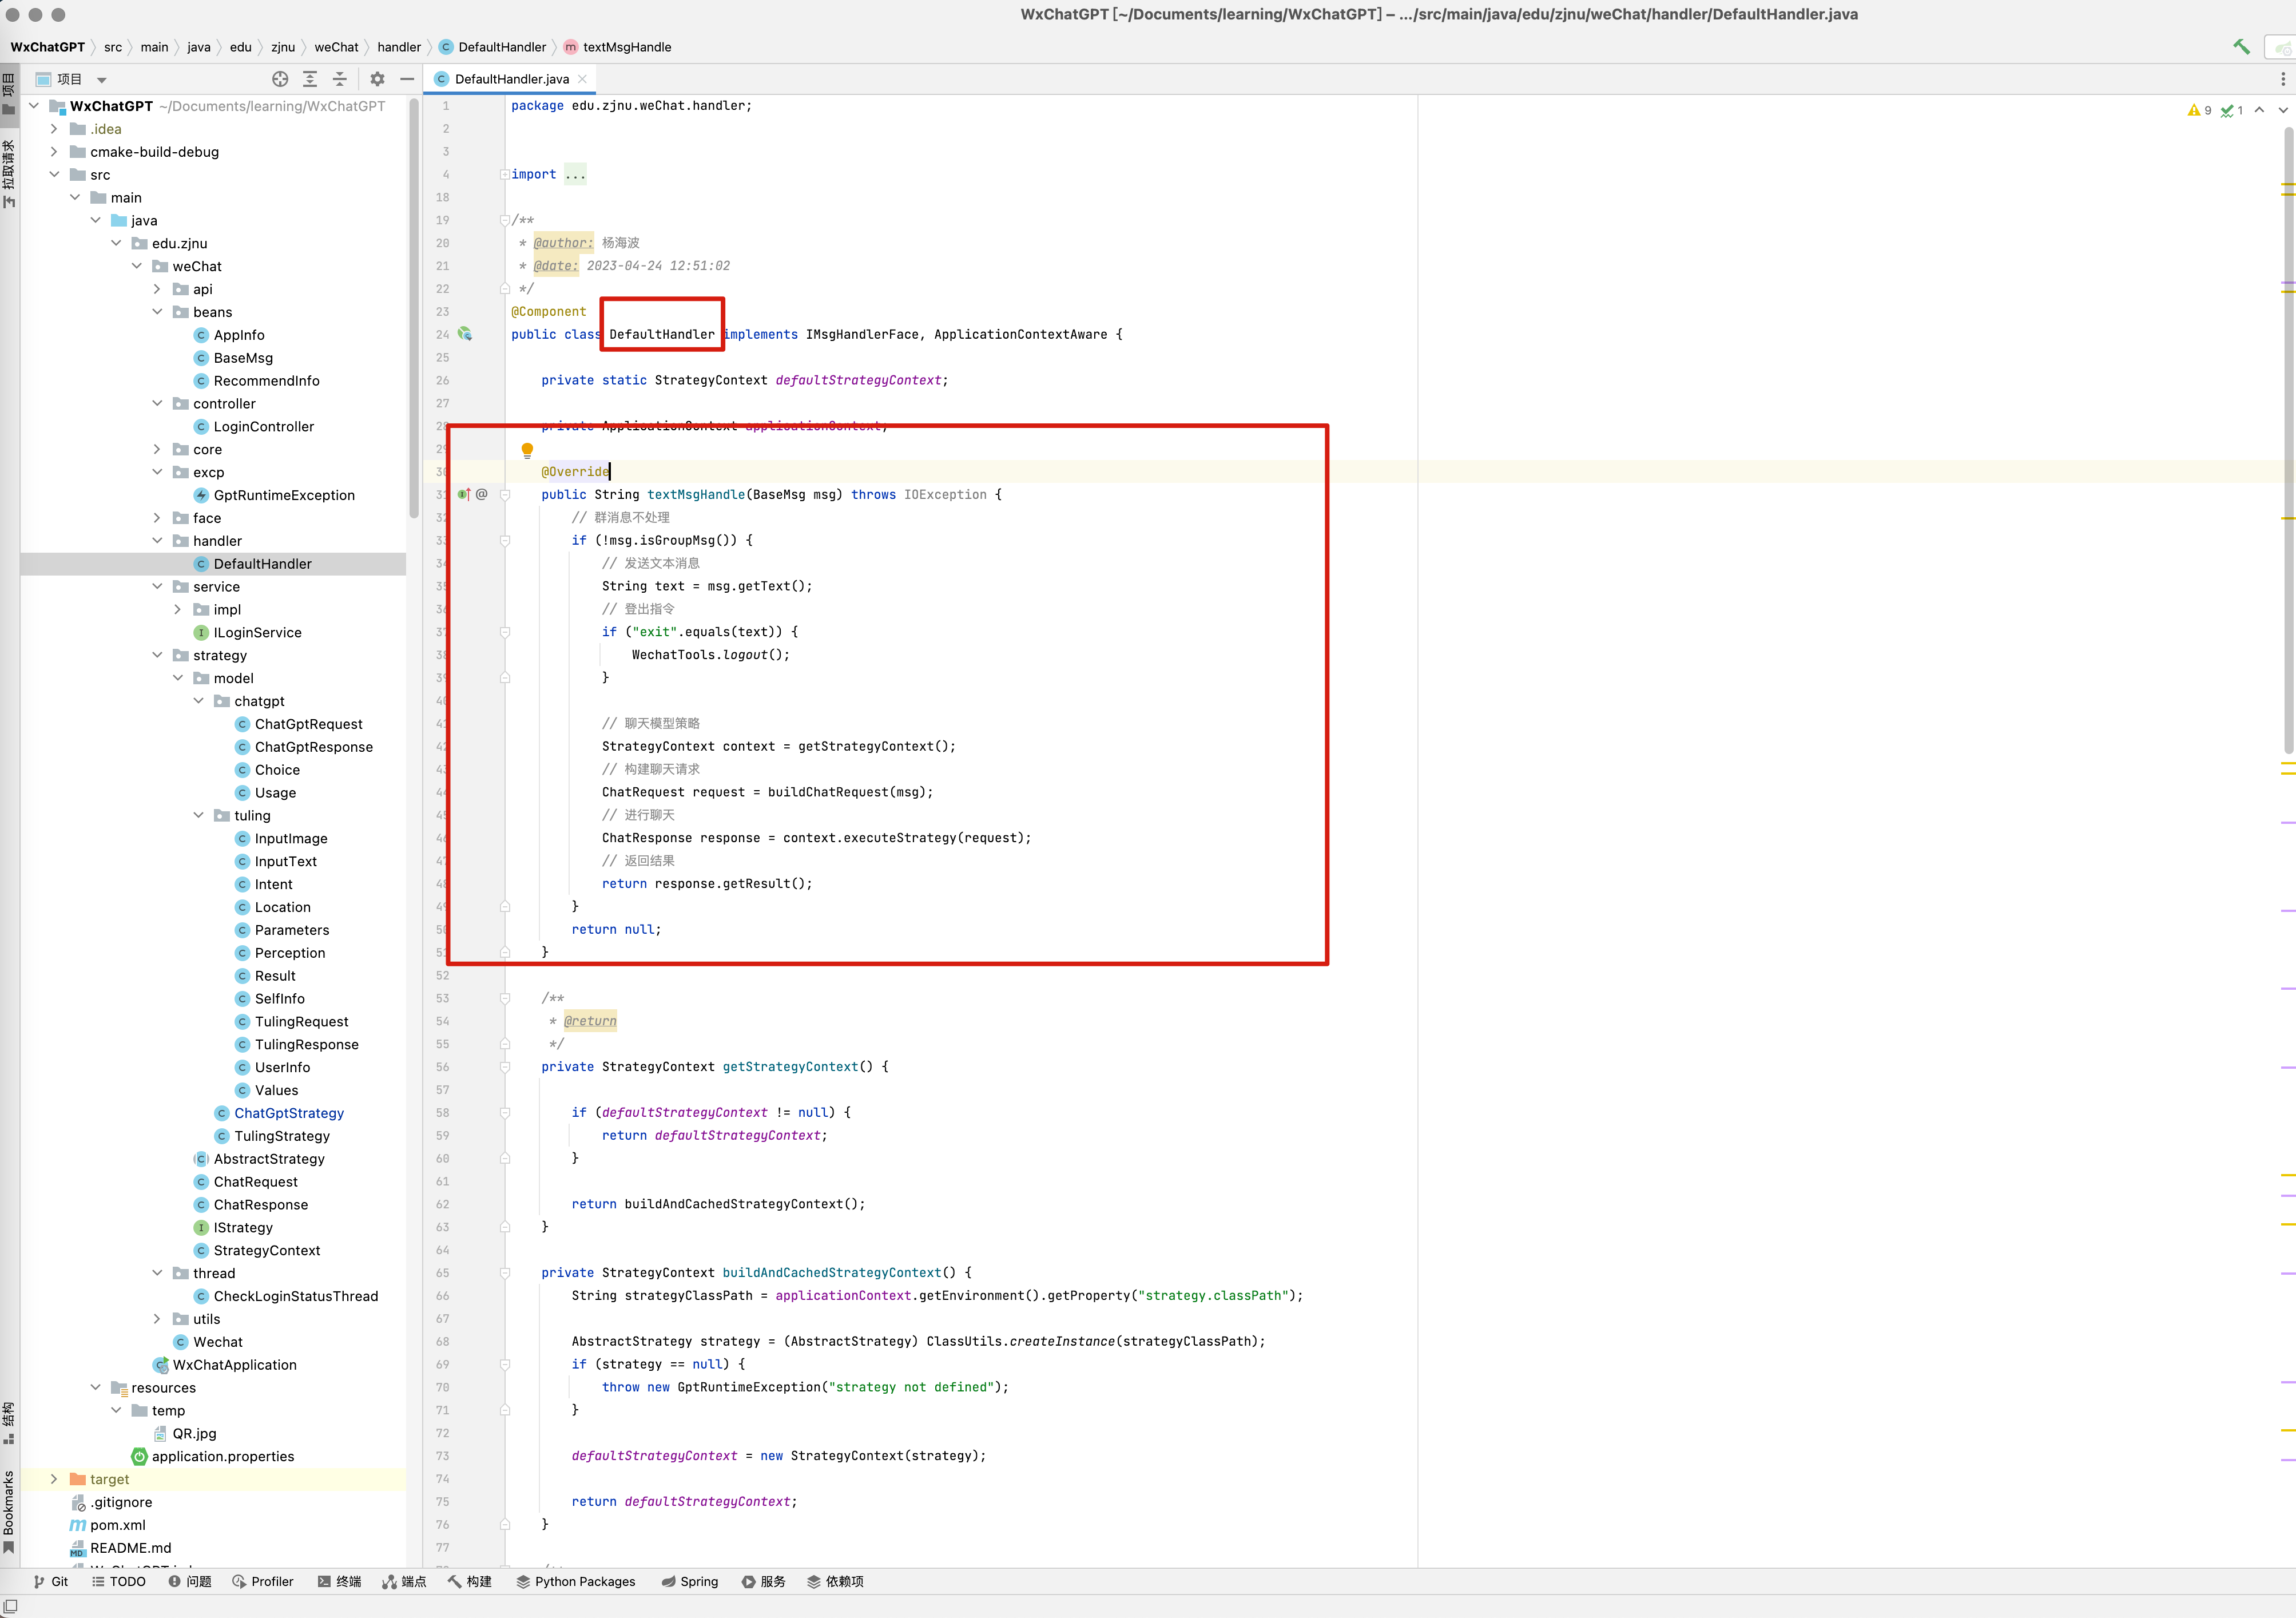This screenshot has width=2296, height=1618.
Task: Click the implements-method gutter icon beside textMsgHandle
Action: tap(464, 494)
